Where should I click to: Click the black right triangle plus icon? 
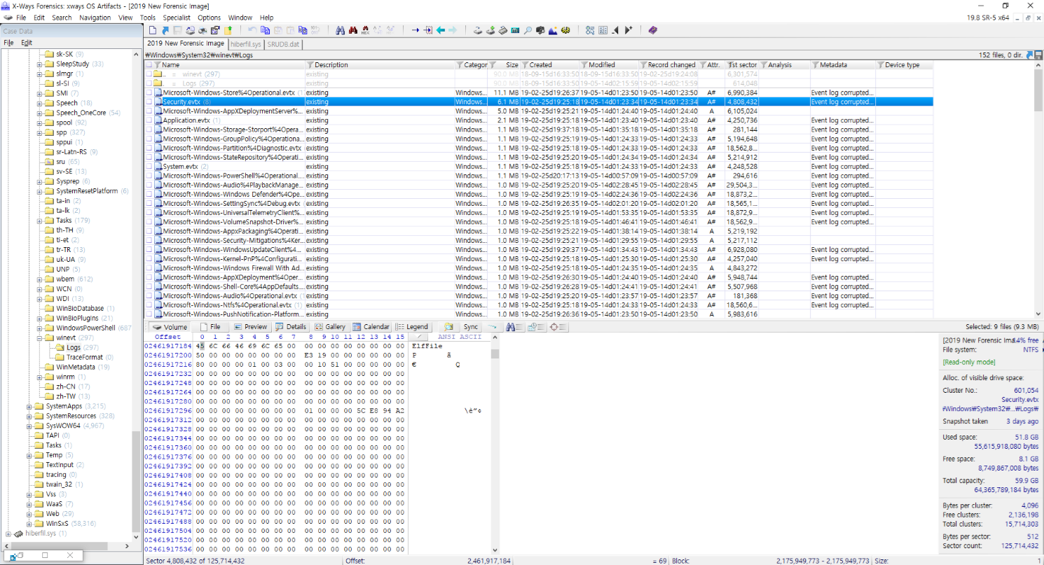point(629,30)
